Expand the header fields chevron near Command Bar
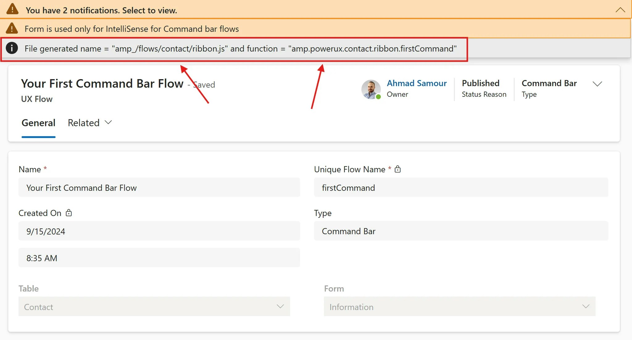Screen dimensions: 632x340 [x=597, y=84]
